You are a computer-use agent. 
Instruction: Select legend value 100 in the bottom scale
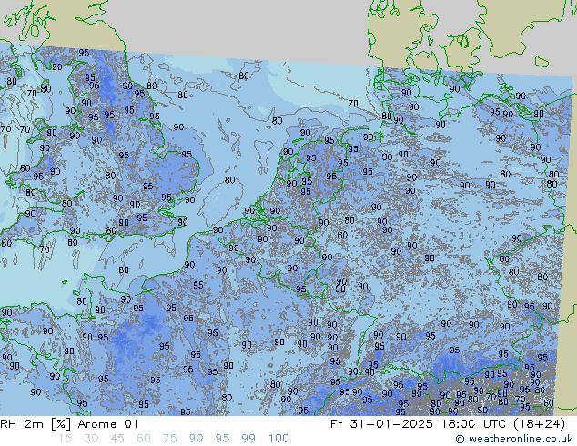[x=278, y=439]
